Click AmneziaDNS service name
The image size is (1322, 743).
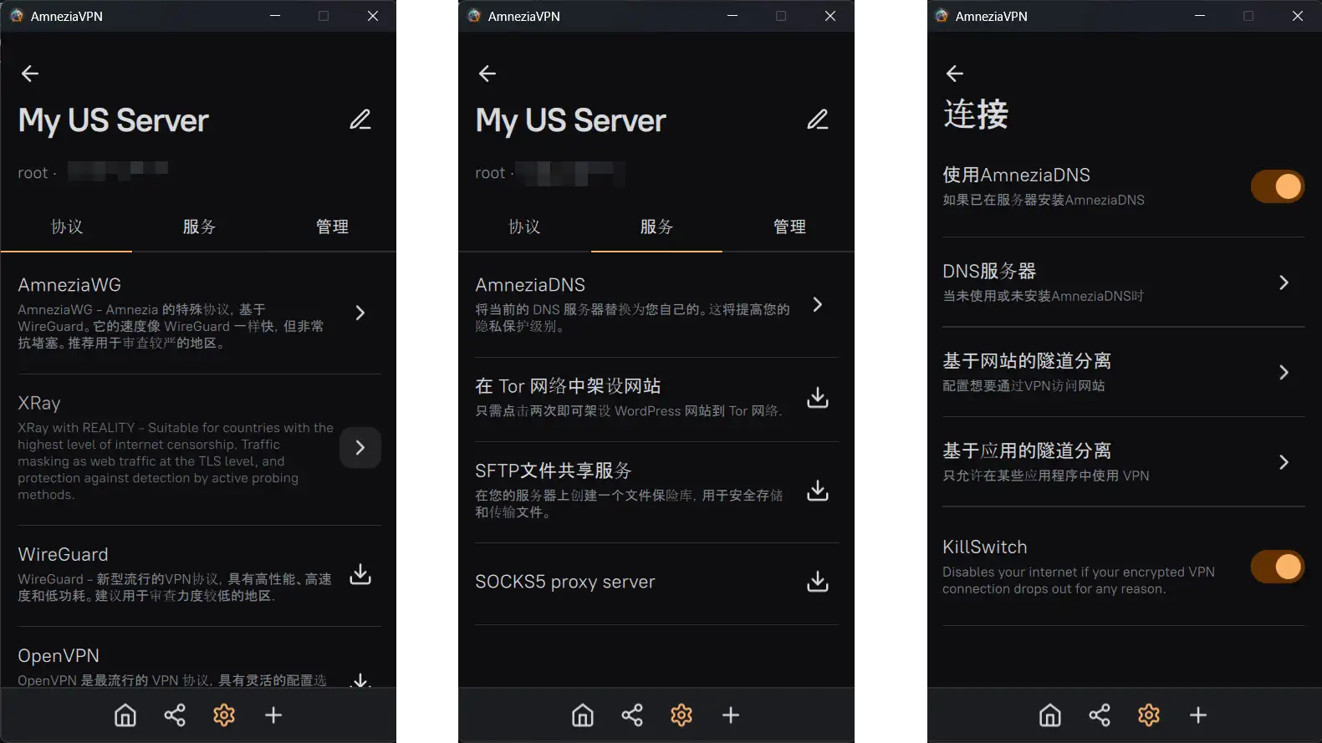530,285
